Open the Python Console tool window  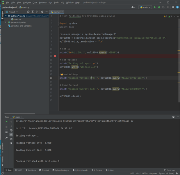[x=80, y=170]
